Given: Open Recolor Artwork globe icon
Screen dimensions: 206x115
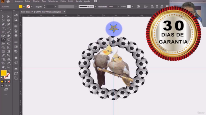Looking at the screenshot, I should point(138,6).
